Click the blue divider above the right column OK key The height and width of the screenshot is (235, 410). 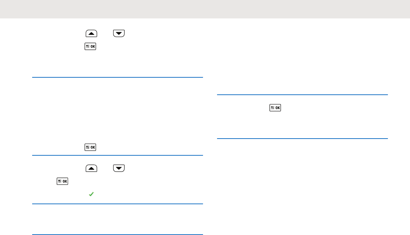(x=302, y=95)
